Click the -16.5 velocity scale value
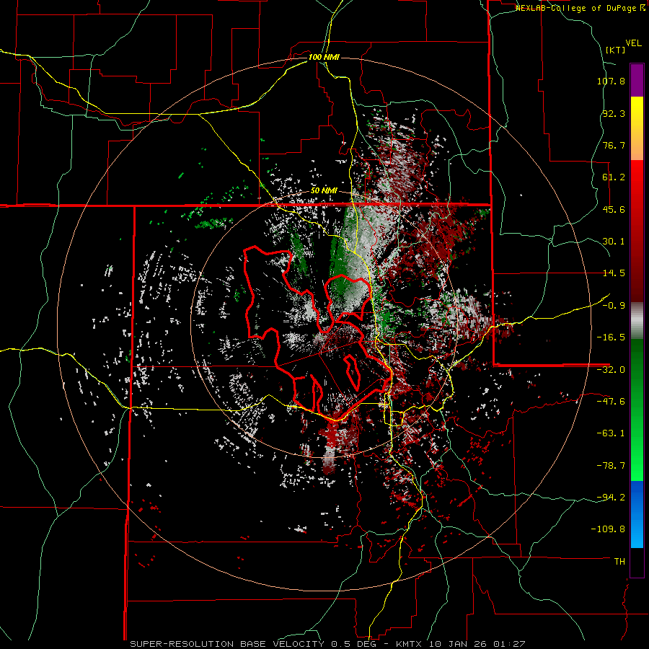649x649 pixels. pyautogui.click(x=611, y=337)
